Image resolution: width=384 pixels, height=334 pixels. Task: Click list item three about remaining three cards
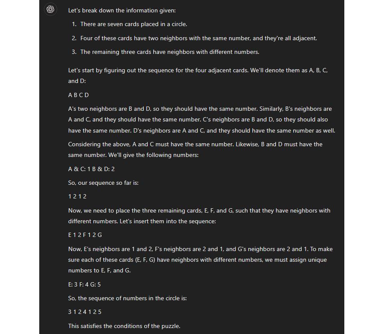tap(169, 52)
